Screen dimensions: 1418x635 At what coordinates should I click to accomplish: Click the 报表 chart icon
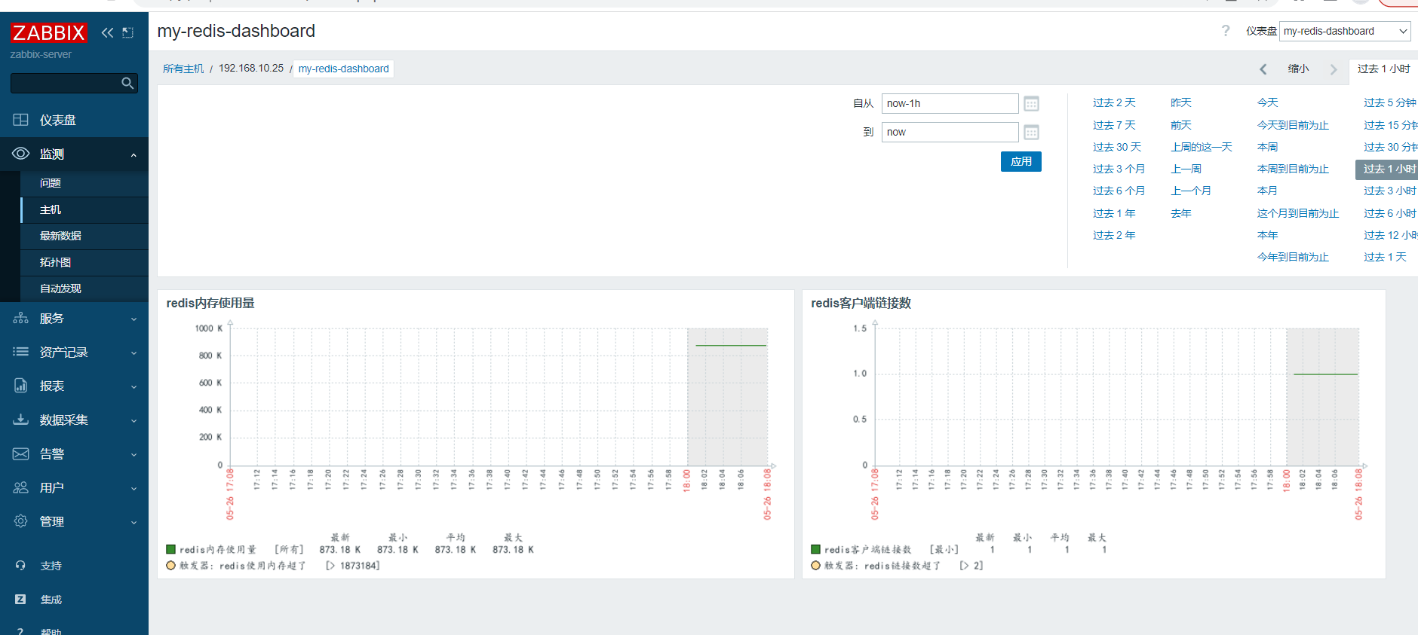pos(20,386)
